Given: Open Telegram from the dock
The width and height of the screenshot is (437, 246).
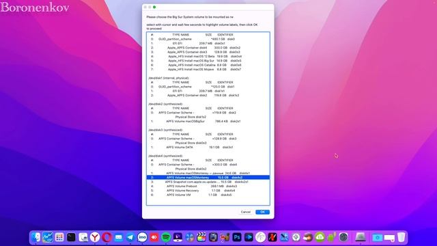Looking at the screenshot, I should [x=130, y=237].
